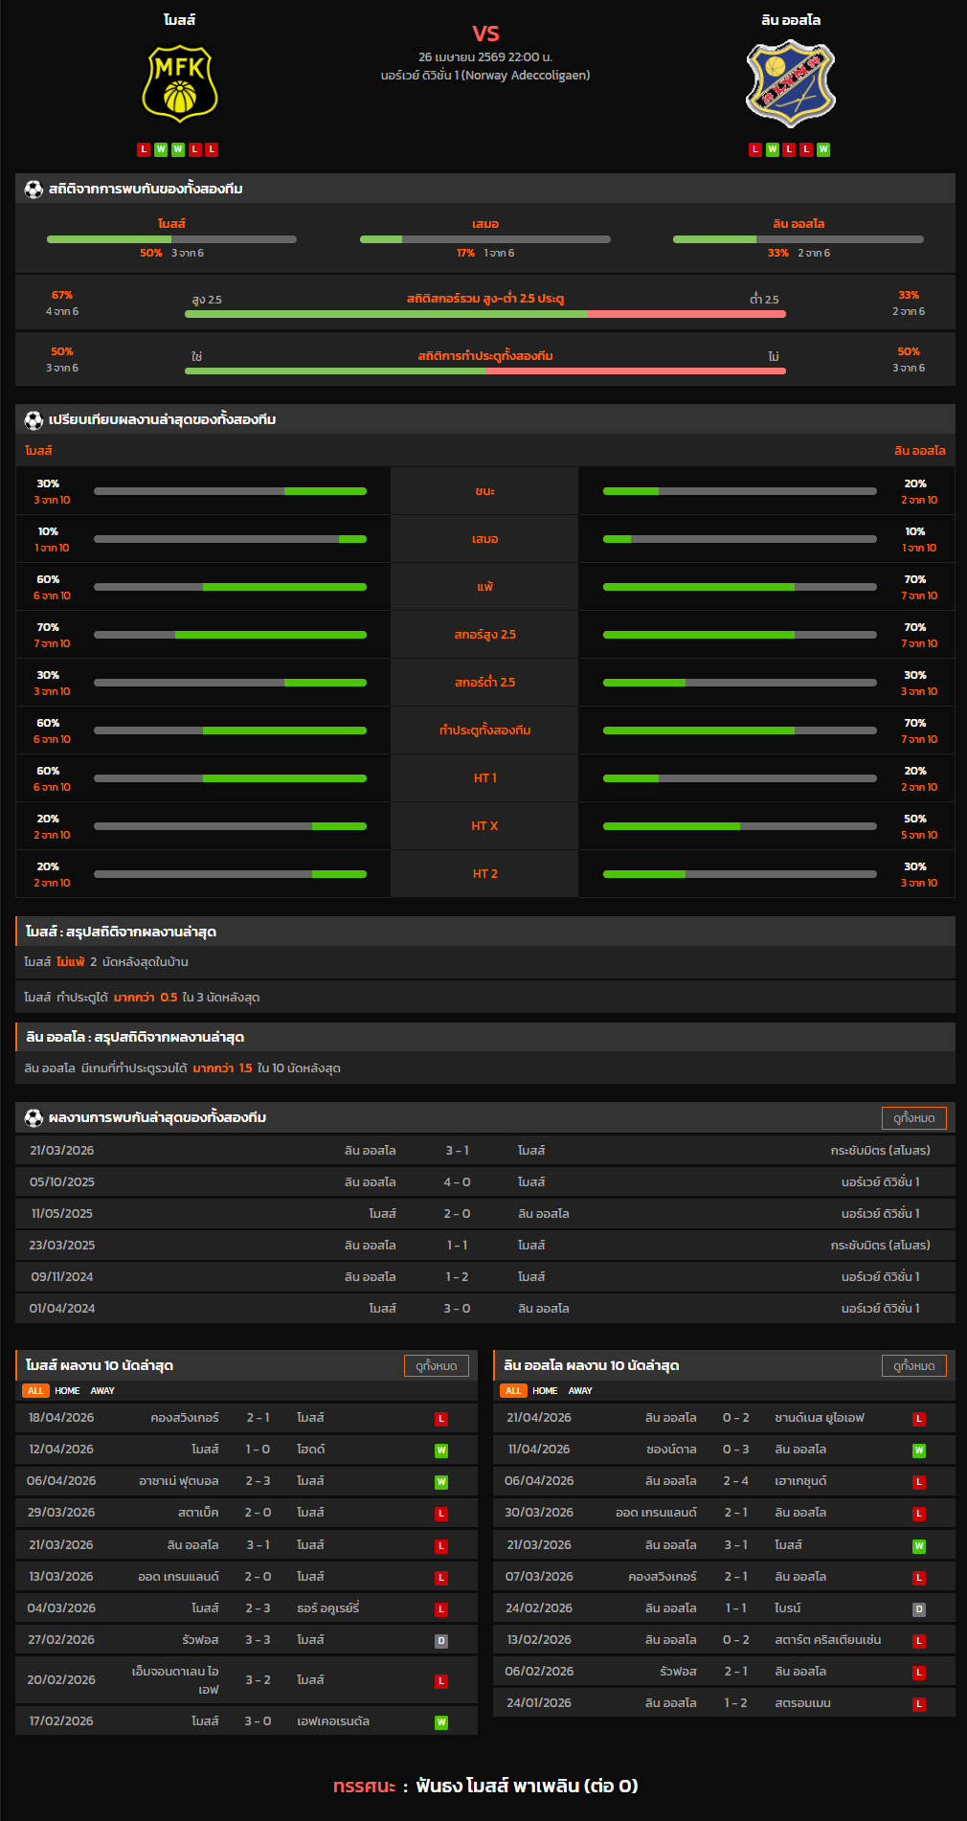The height and width of the screenshot is (1821, 967).
Task: Switch to HOME tab in Moss results
Action: click(67, 1390)
